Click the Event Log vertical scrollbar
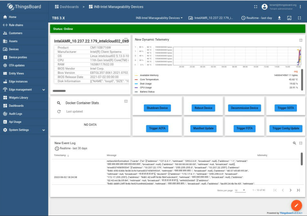The image size is (307, 216). tap(302, 159)
